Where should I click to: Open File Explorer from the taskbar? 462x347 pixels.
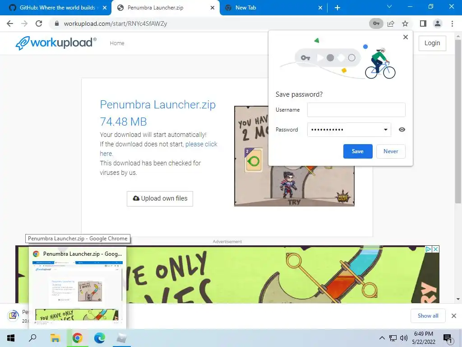click(55, 338)
